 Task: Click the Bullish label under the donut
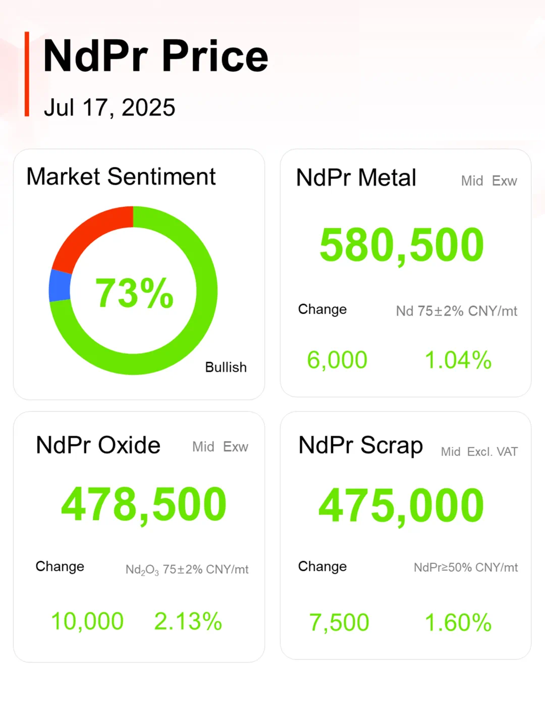click(226, 367)
